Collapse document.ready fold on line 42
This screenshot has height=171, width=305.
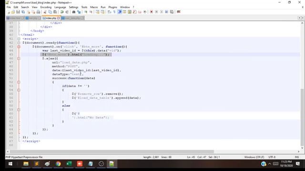tap(19, 43)
